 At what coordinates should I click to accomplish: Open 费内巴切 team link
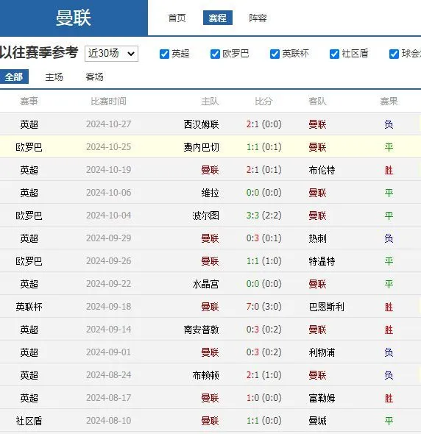tap(202, 147)
